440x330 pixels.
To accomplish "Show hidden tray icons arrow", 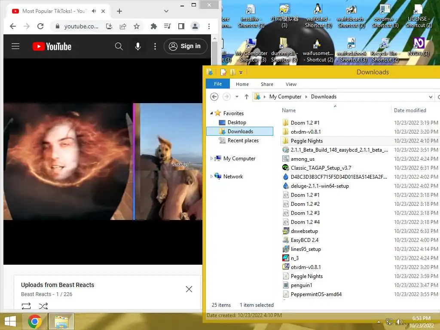I will 379,321.
